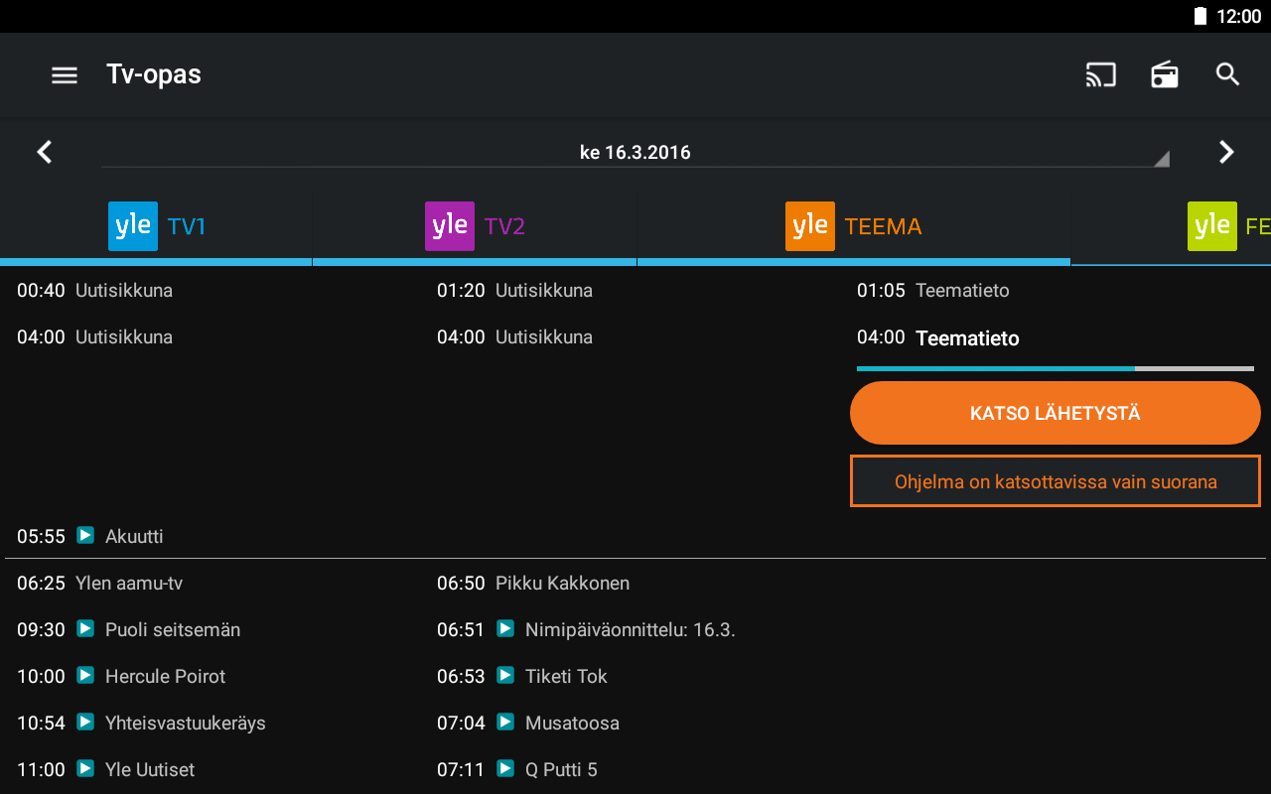The height and width of the screenshot is (794, 1271).
Task: Tap the KATSO LÄHETYSTÄ button
Action: click(1056, 413)
